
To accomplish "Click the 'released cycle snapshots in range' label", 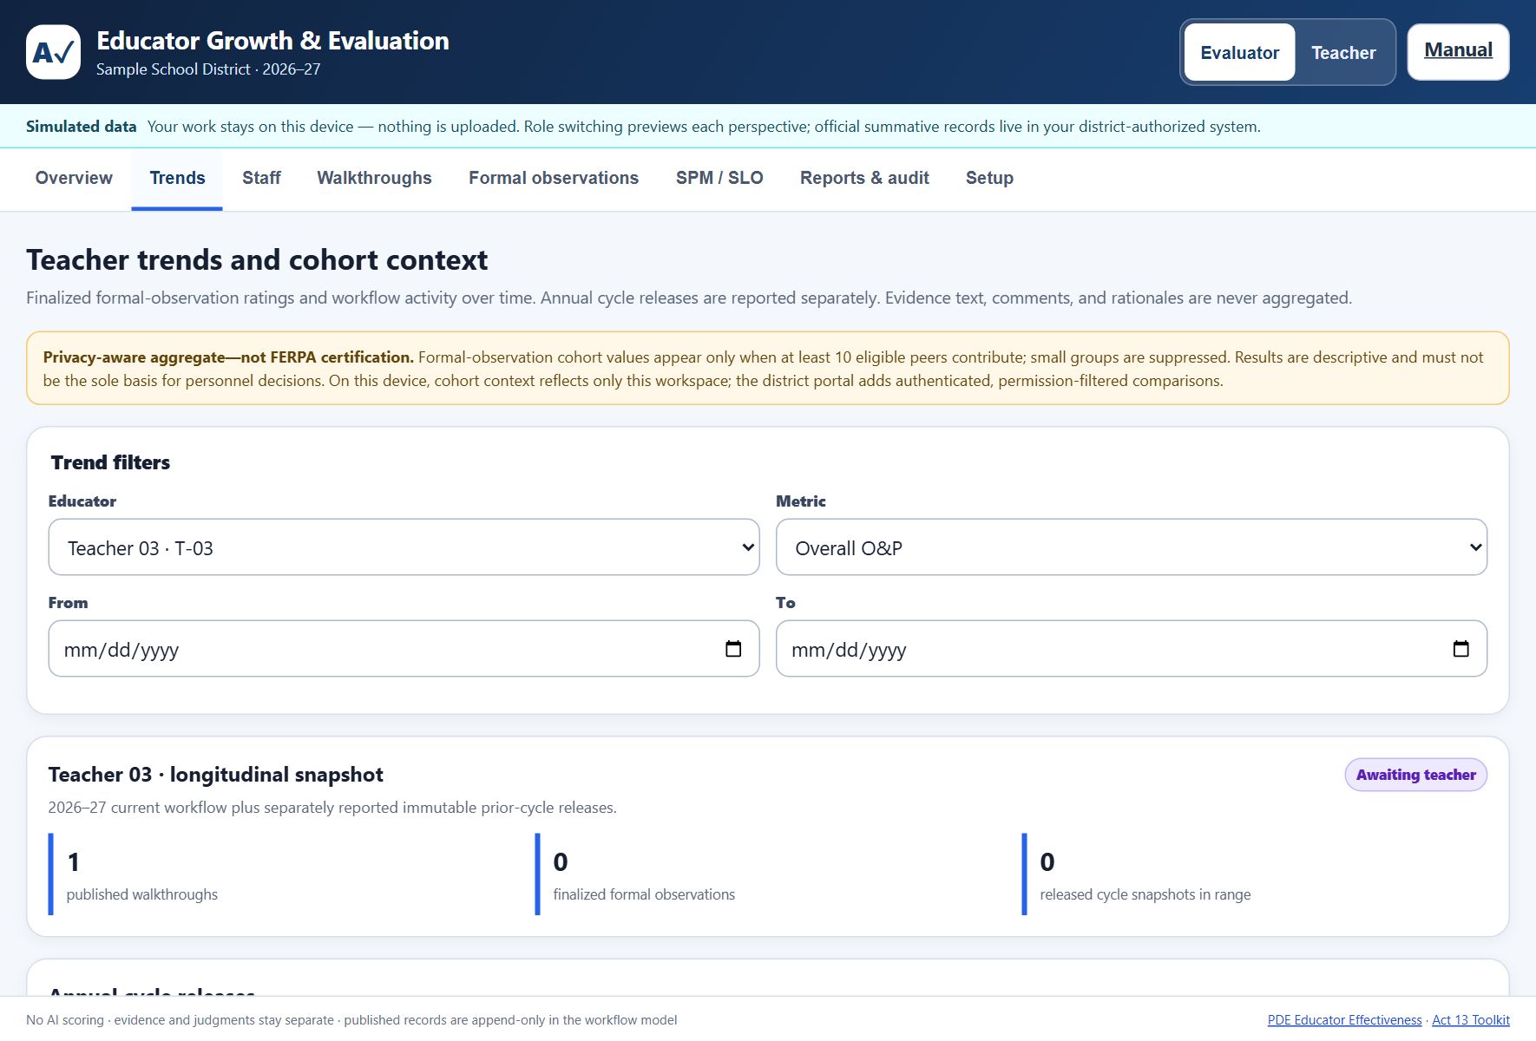I will [1145, 894].
